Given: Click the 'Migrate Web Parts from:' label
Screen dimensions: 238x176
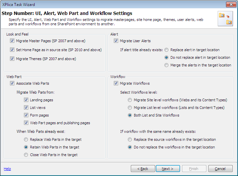Looking at the screenshot, I should pyautogui.click(x=36, y=92).
